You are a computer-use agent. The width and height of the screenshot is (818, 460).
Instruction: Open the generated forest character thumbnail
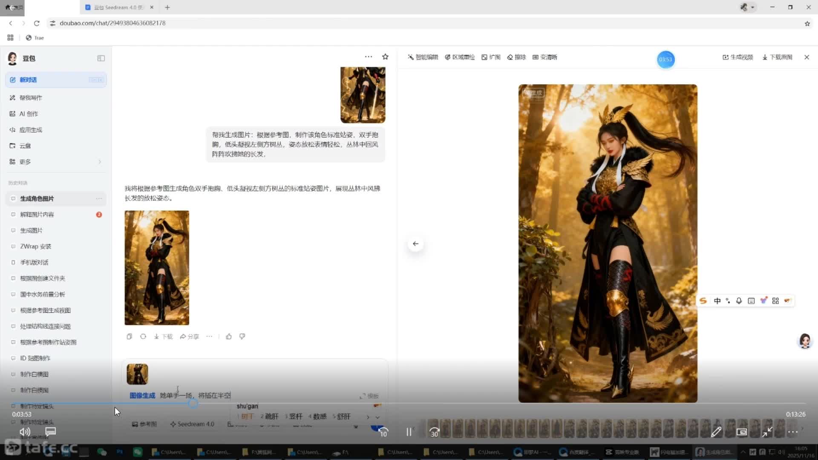pos(157,267)
